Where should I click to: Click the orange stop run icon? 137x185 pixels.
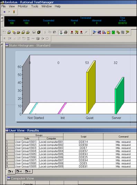(14, 12)
